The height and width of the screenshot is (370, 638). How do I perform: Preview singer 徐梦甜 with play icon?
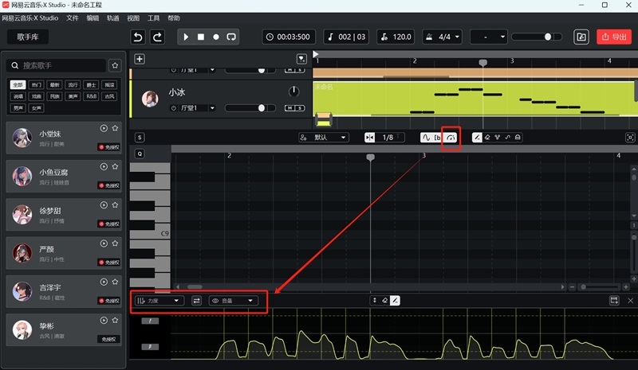pos(104,205)
